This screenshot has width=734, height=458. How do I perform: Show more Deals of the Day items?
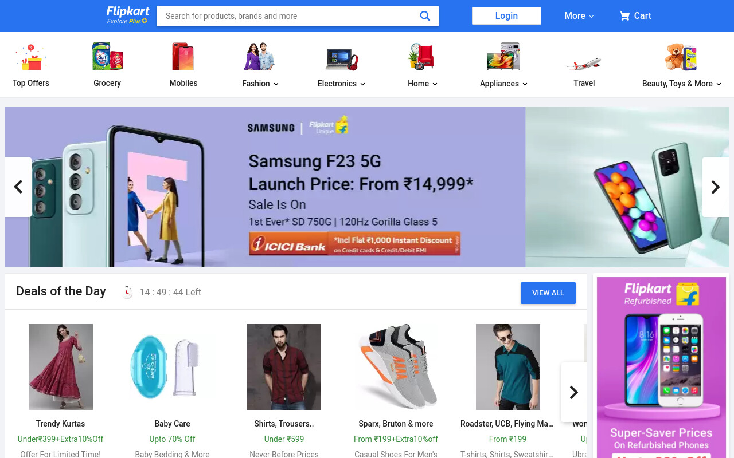click(574, 392)
